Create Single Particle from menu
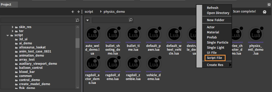The height and width of the screenshot is (92, 272). tap(218, 43)
